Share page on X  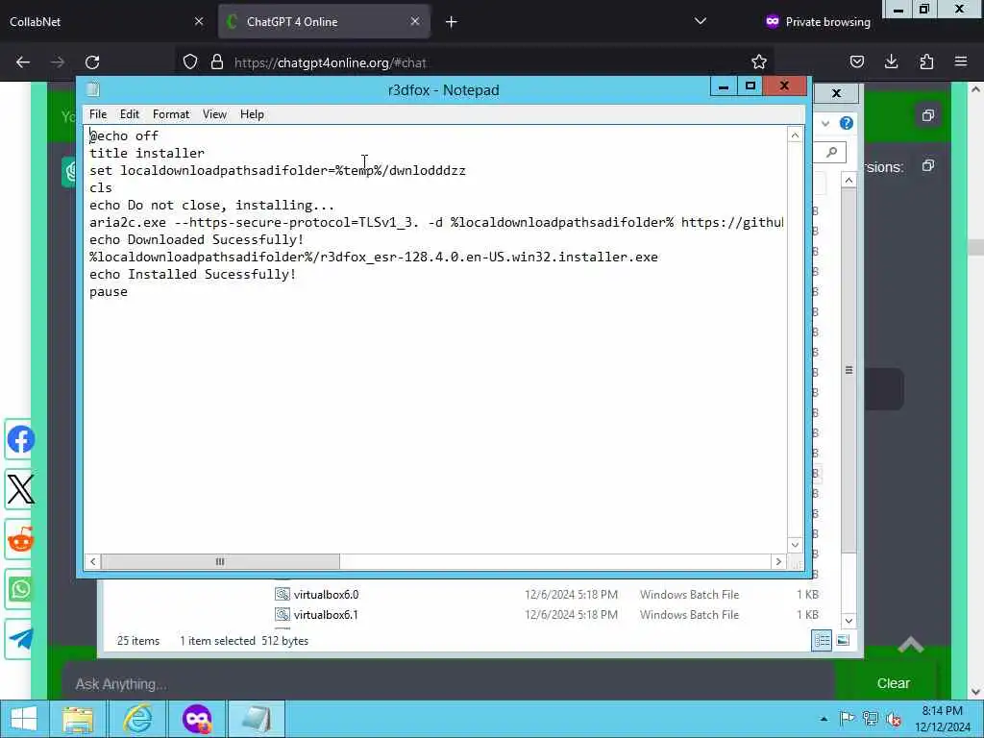coord(19,489)
